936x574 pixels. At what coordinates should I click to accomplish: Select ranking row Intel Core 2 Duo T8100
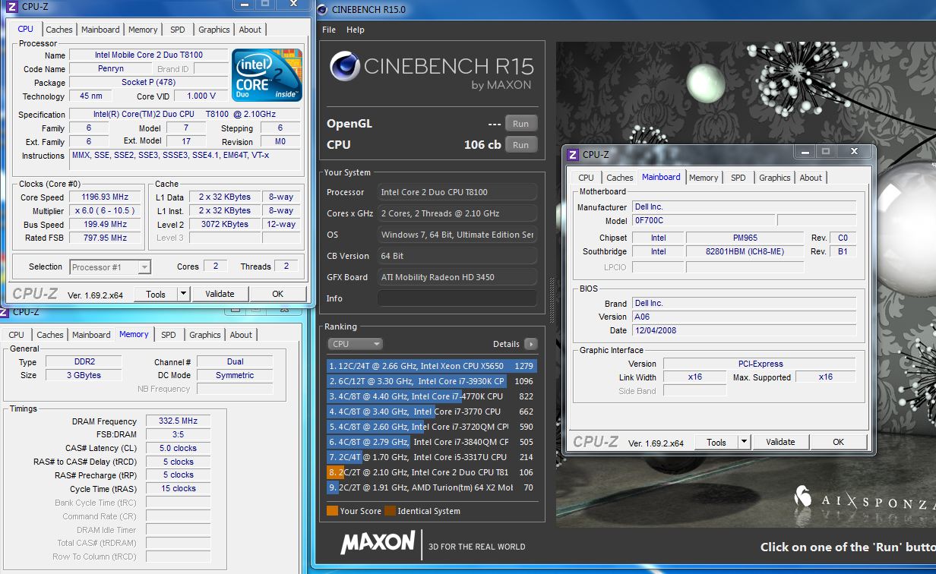tap(432, 472)
